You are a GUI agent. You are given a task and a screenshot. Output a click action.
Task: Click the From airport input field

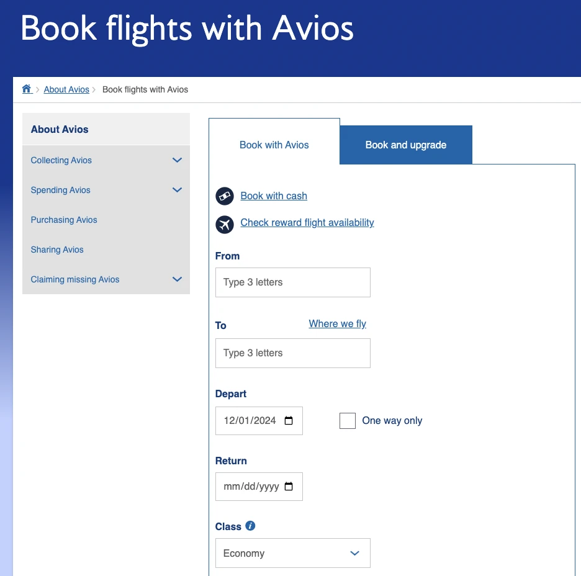(292, 282)
